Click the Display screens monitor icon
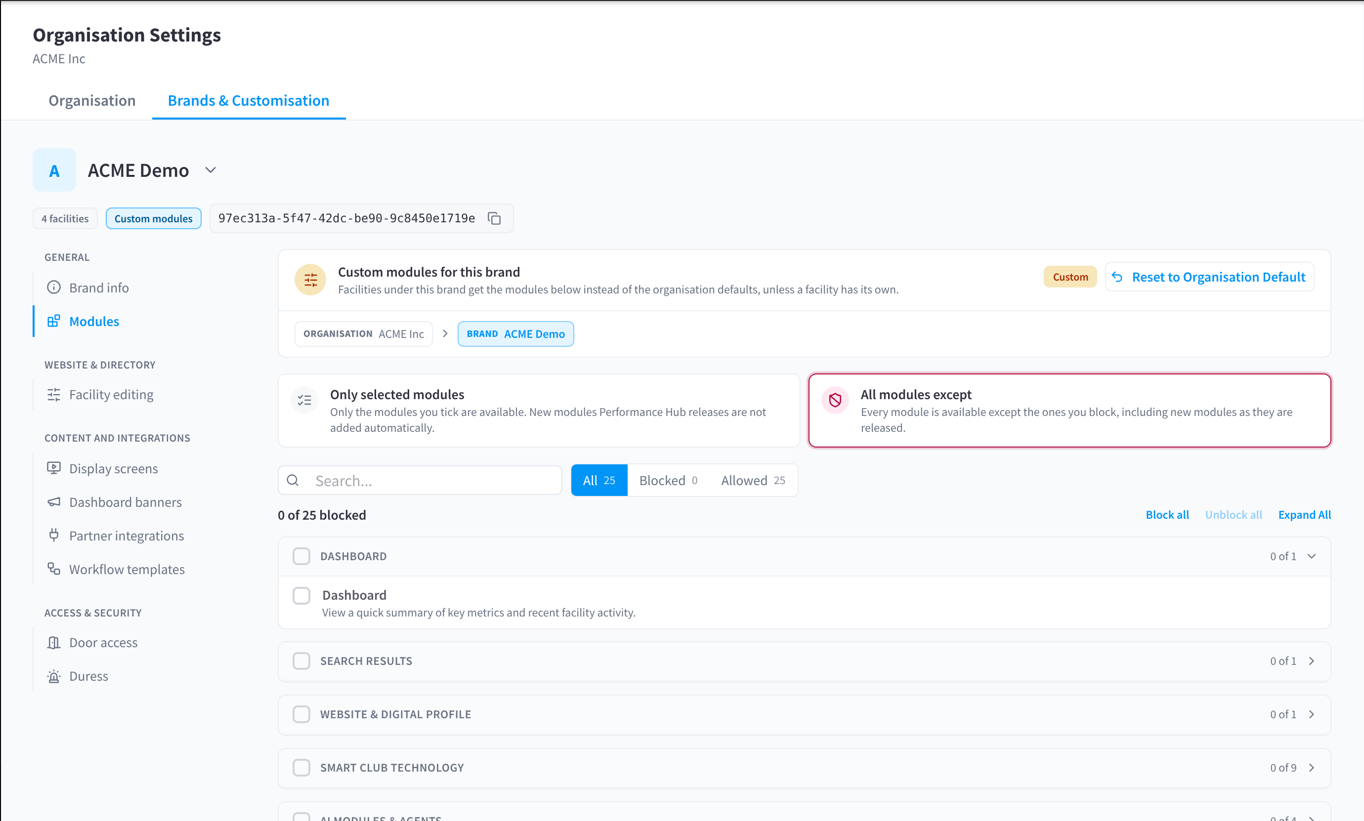The width and height of the screenshot is (1364, 821). click(54, 469)
